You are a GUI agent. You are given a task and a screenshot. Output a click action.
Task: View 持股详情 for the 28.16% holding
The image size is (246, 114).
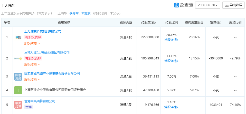coord(172,40)
